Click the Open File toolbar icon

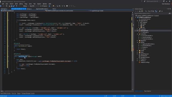point(10,6)
